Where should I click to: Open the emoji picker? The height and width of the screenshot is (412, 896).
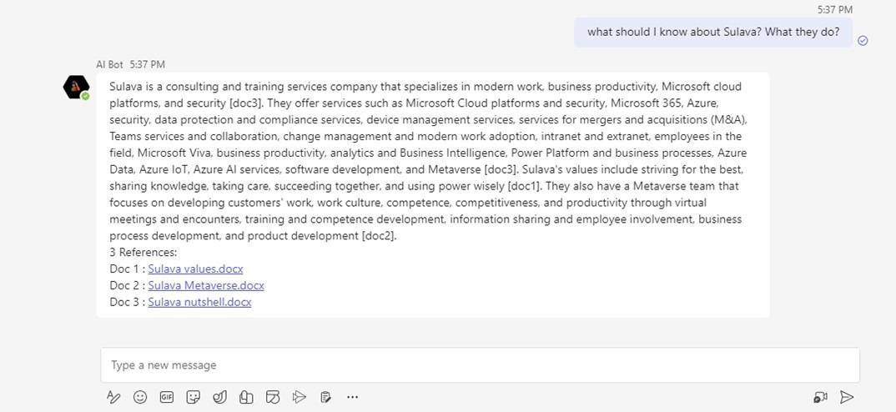coord(140,397)
